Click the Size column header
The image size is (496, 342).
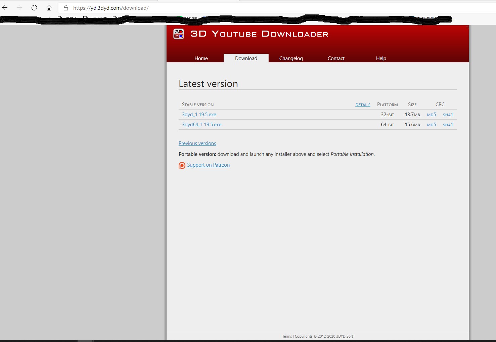[x=412, y=104]
